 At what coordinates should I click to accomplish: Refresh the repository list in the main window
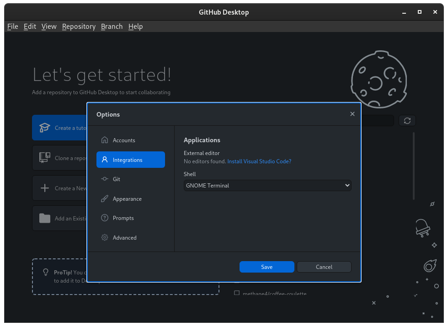[x=407, y=121]
